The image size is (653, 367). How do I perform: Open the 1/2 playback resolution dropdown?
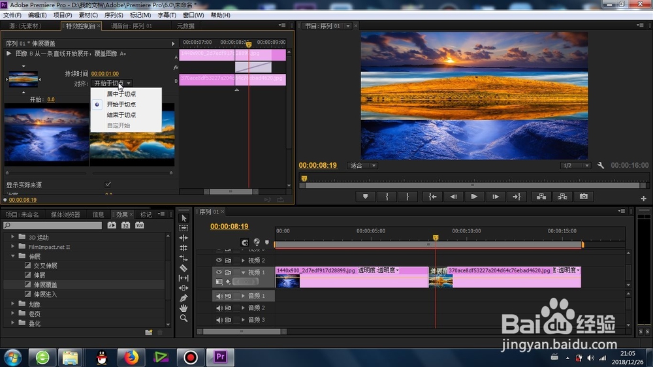point(575,165)
